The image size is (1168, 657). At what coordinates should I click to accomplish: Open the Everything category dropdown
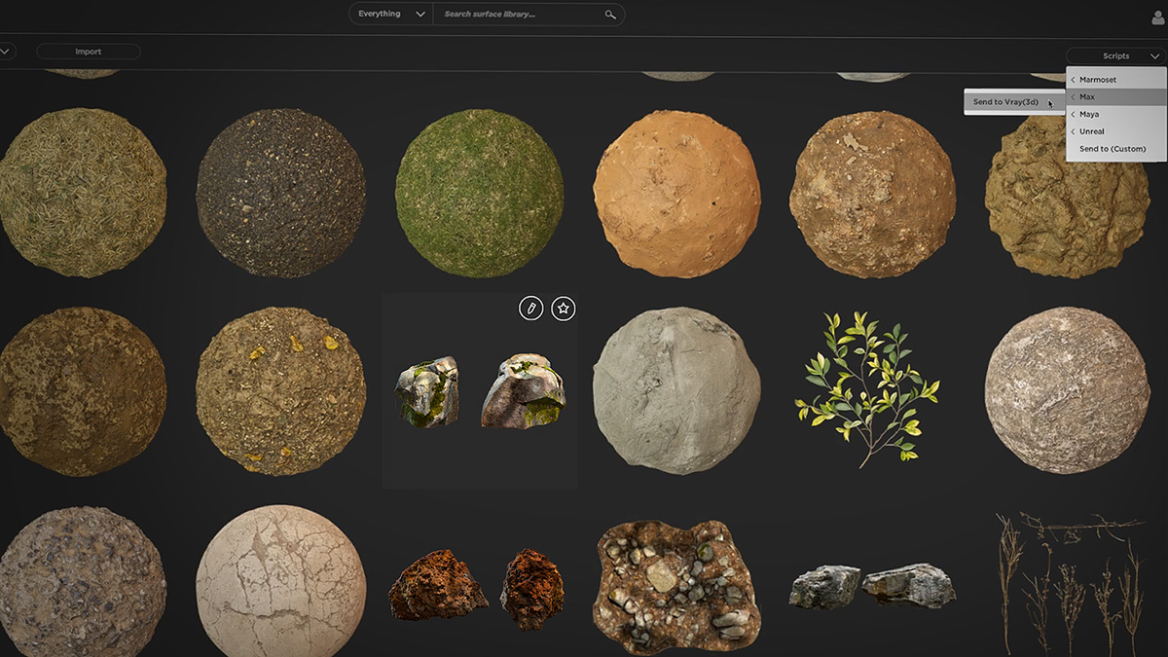(391, 15)
